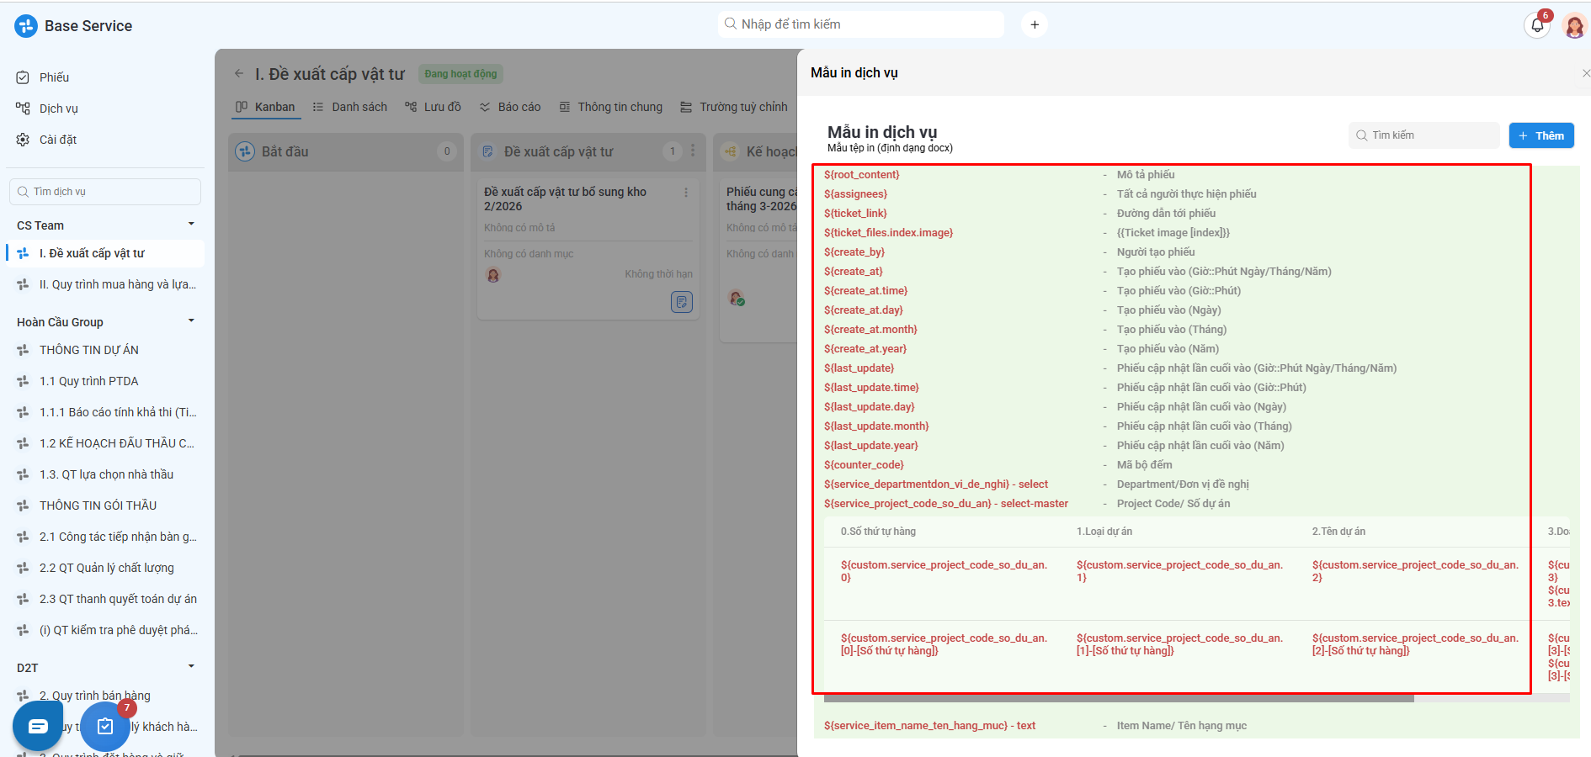Click the ${create_at.year} variable
Screen dimensions: 1591x757
coord(865,349)
